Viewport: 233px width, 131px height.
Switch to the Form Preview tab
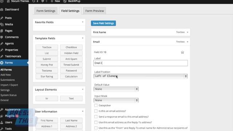tap(95, 11)
